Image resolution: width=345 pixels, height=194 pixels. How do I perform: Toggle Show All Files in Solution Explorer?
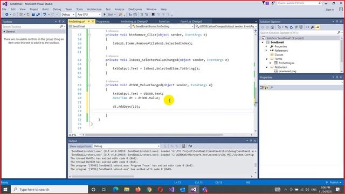pyautogui.click(x=301, y=27)
